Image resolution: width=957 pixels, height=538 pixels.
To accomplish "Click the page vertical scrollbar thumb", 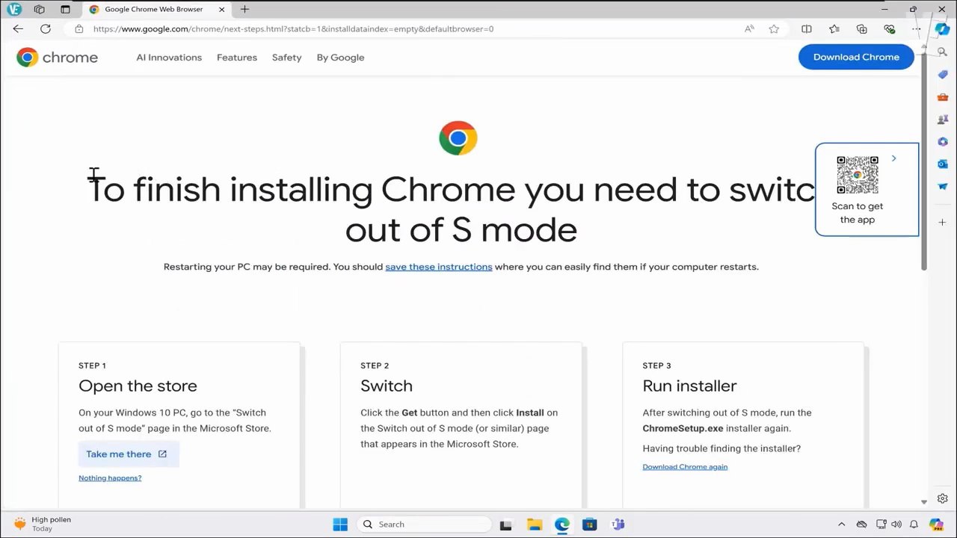I will pyautogui.click(x=924, y=163).
